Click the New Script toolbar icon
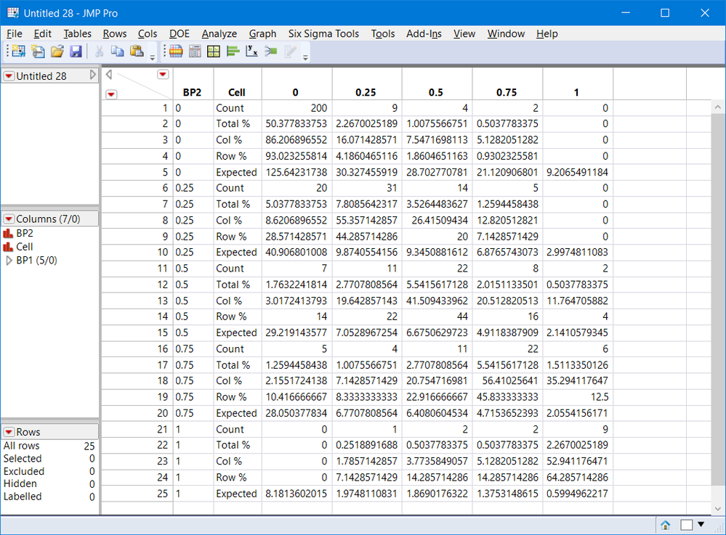 tap(38, 52)
